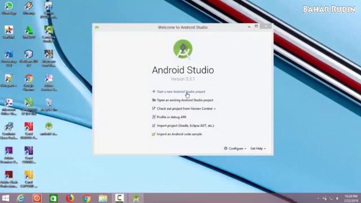Select the Adobe Acrobat desktop shortcut
361x203 pixels.
click(x=49, y=82)
